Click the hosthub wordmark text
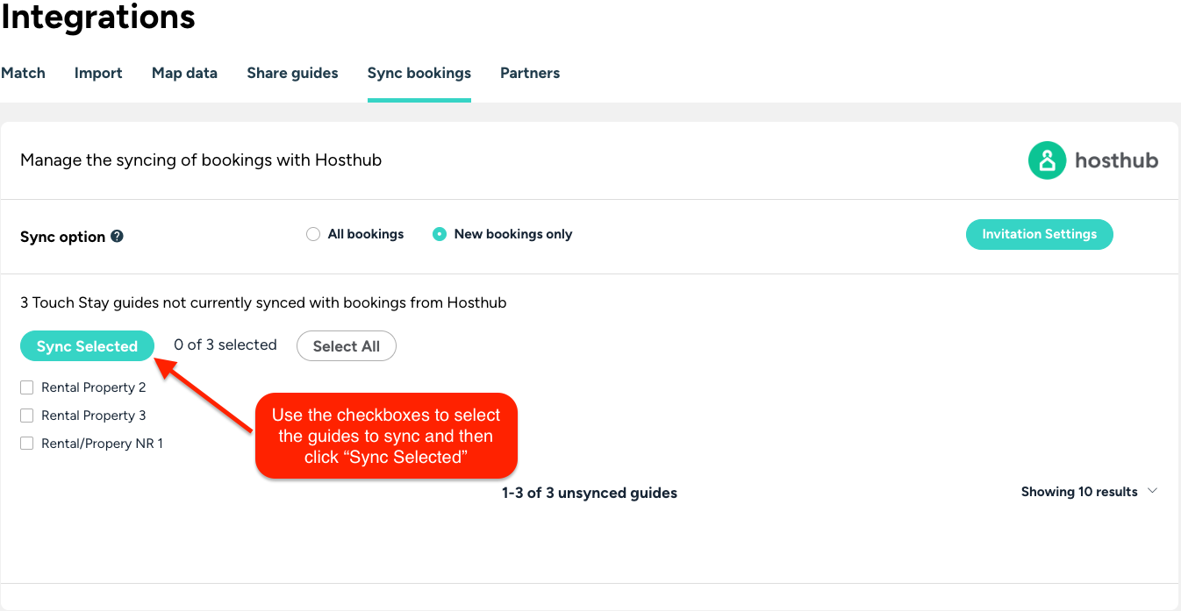 tap(1116, 160)
